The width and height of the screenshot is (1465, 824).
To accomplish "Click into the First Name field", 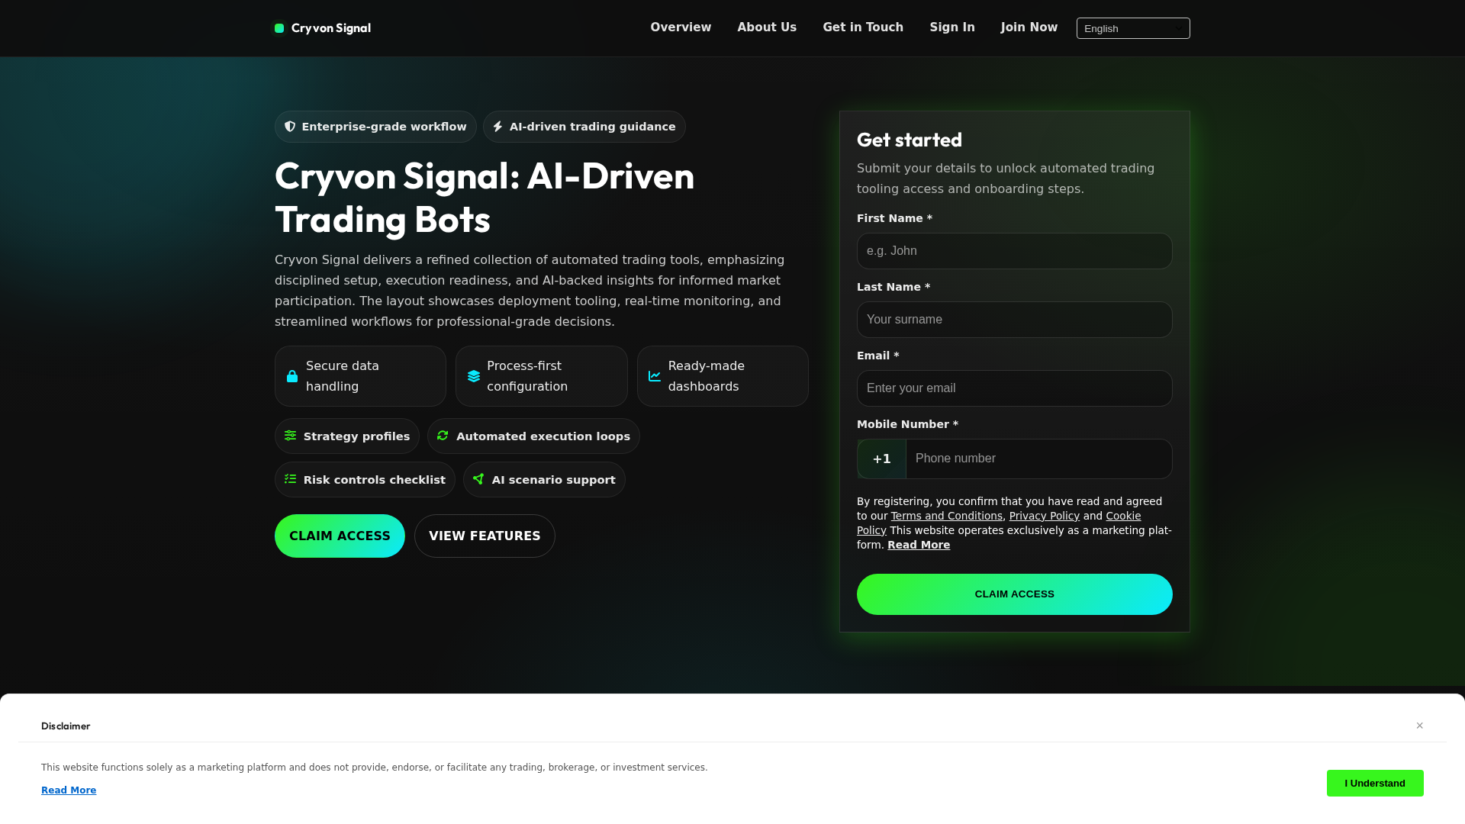I will 1015,251.
